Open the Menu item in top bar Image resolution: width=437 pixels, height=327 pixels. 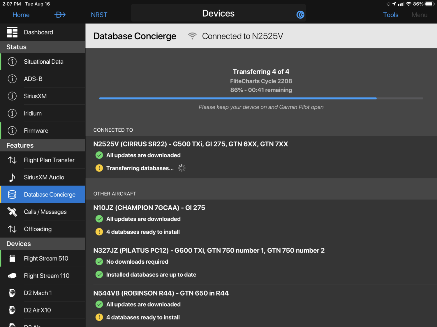click(x=420, y=15)
